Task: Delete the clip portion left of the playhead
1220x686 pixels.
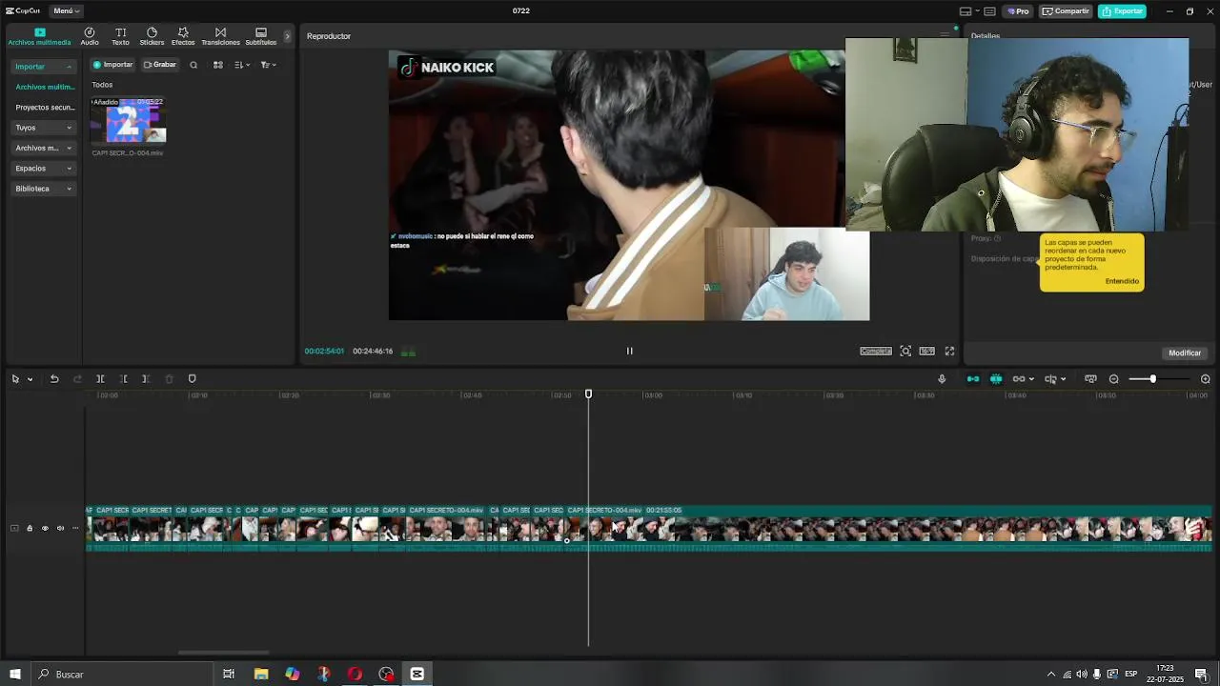Action: point(123,379)
